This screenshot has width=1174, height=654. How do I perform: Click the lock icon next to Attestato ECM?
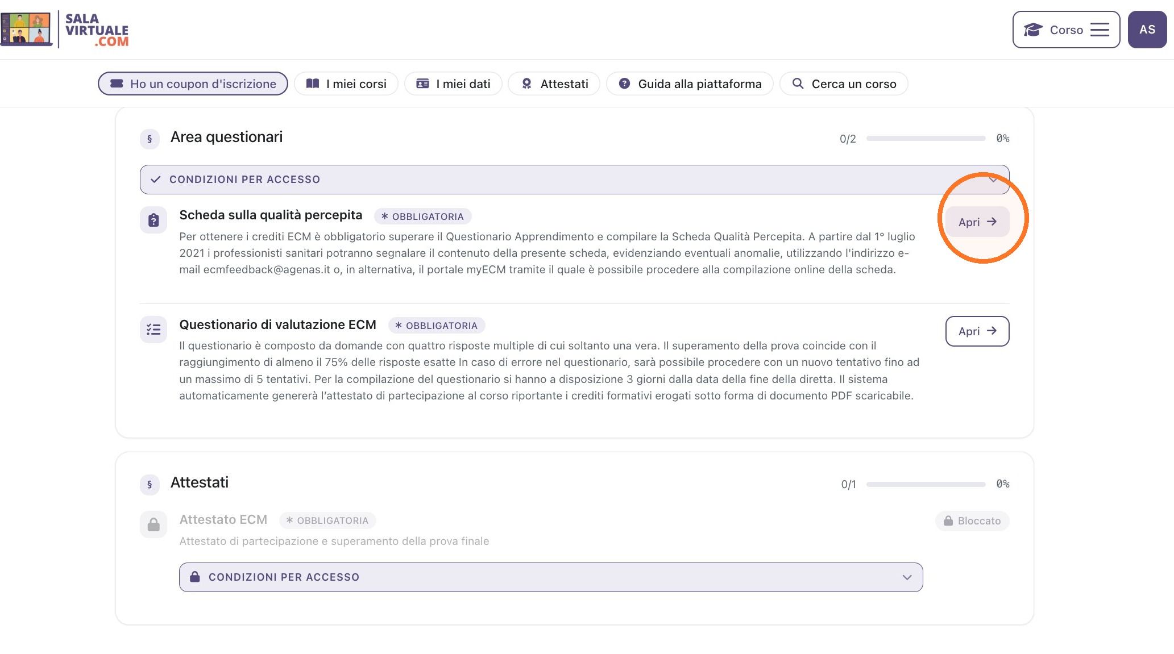[154, 524]
